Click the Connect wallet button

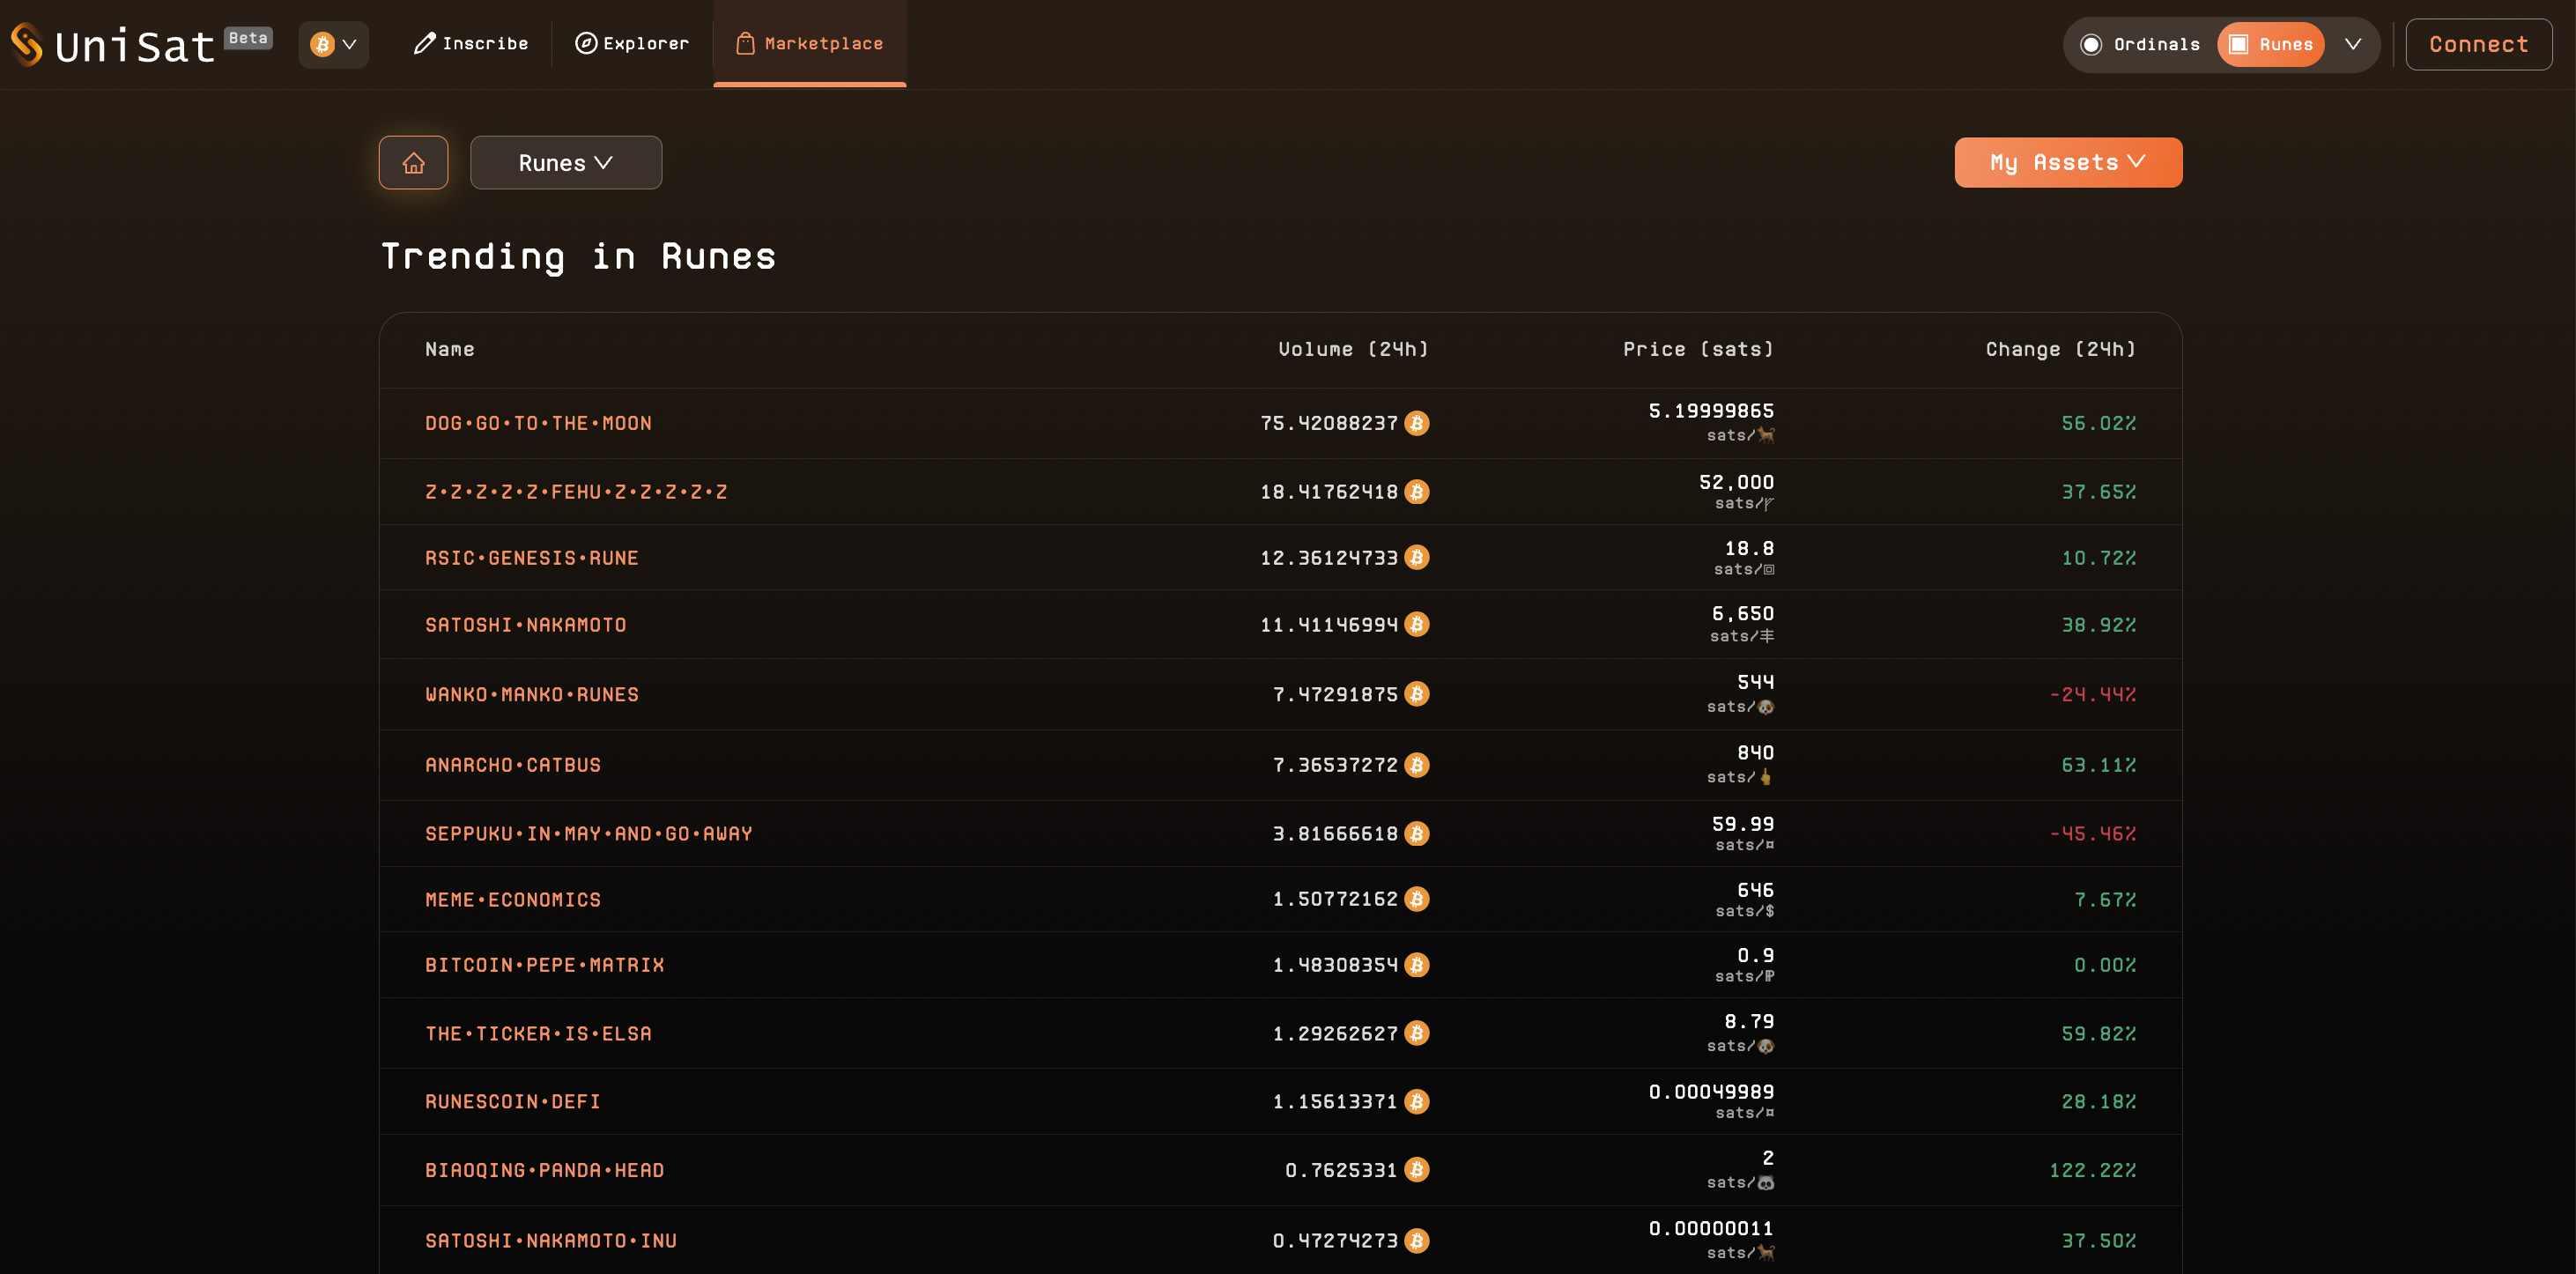pyautogui.click(x=2478, y=45)
